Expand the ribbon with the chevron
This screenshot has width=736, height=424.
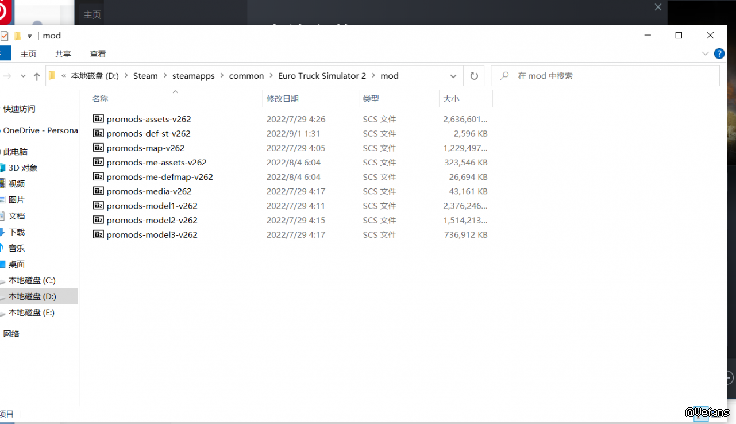[706, 53]
